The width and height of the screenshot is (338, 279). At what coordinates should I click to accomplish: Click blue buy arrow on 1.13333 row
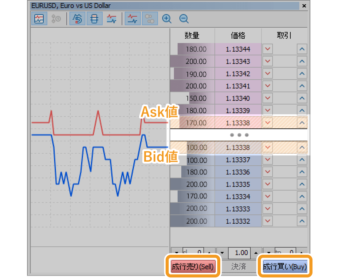click(302, 209)
